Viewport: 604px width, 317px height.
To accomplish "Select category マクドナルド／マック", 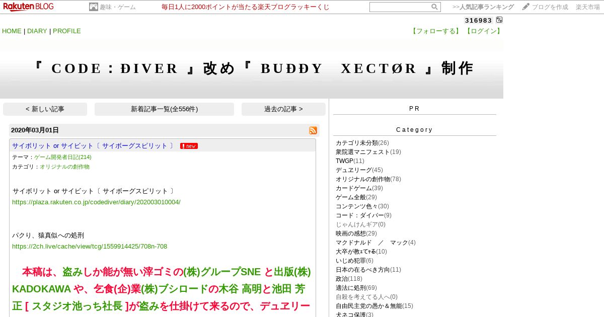I will 372,243.
